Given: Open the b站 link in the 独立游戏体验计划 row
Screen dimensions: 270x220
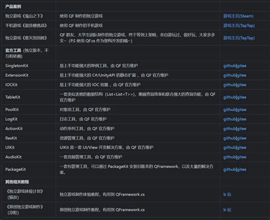Looking at the screenshot, I should tap(227, 194).
